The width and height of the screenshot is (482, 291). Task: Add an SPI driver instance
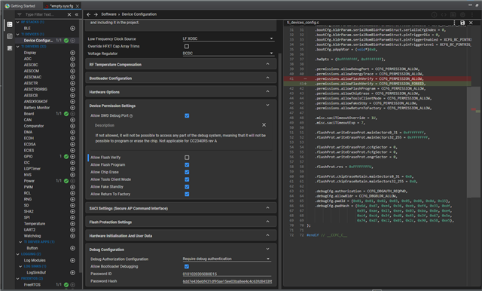click(x=72, y=217)
